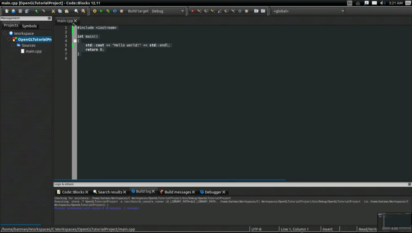Click the New file icon
412x233 pixels.
tap(7, 11)
